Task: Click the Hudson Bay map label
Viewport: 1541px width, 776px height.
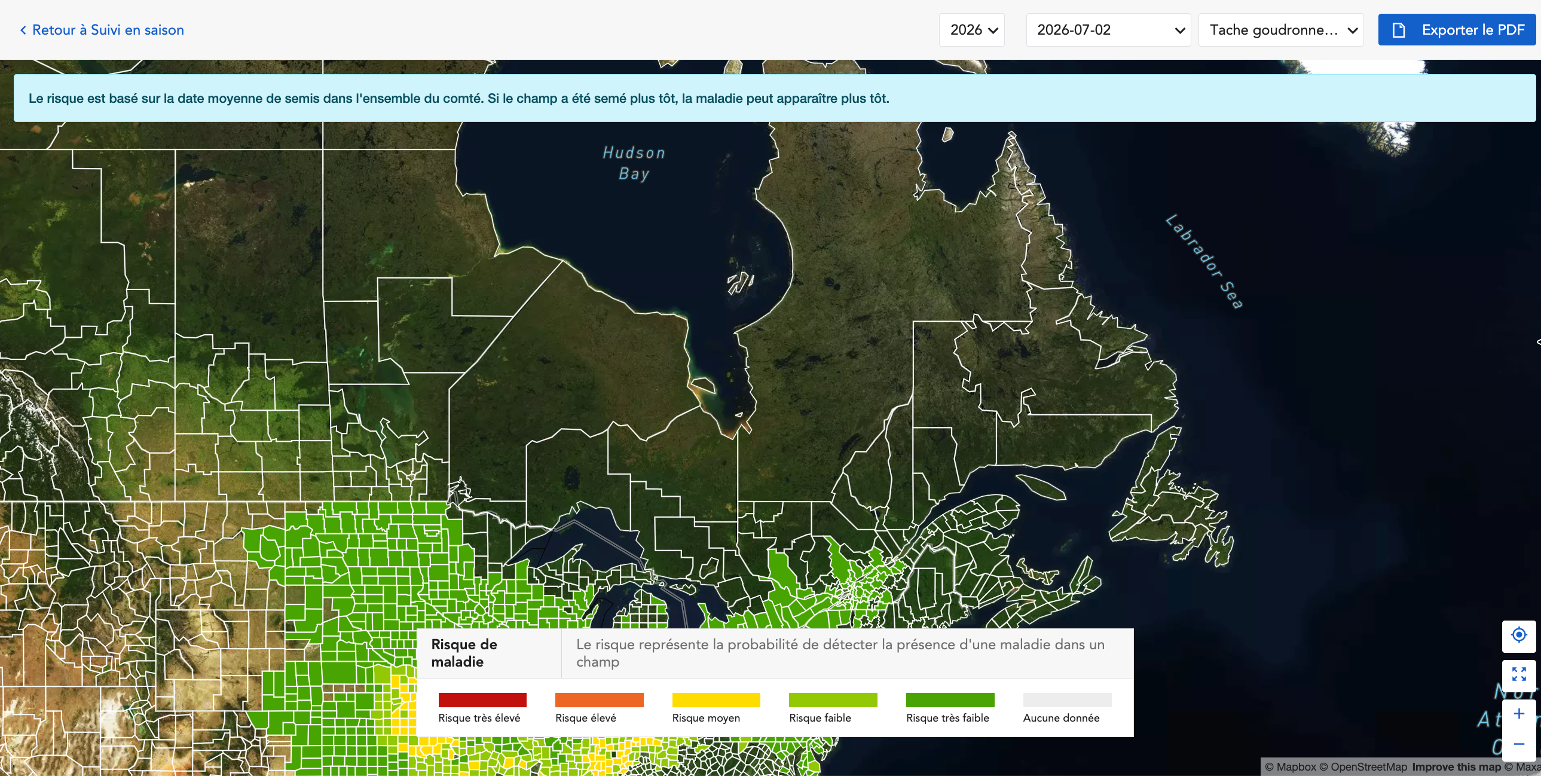Action: 634,163
